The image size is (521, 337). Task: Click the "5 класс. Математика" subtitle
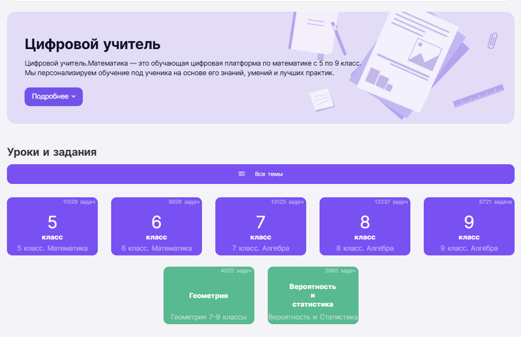52,248
